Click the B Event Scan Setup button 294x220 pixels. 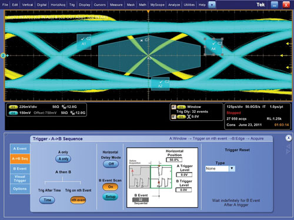coord(111,197)
